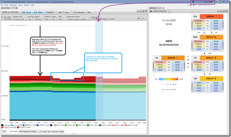This screenshot has height=137, width=231.
Task: Favourite the NEM Prices widget with the star
Action: (x=218, y=11)
